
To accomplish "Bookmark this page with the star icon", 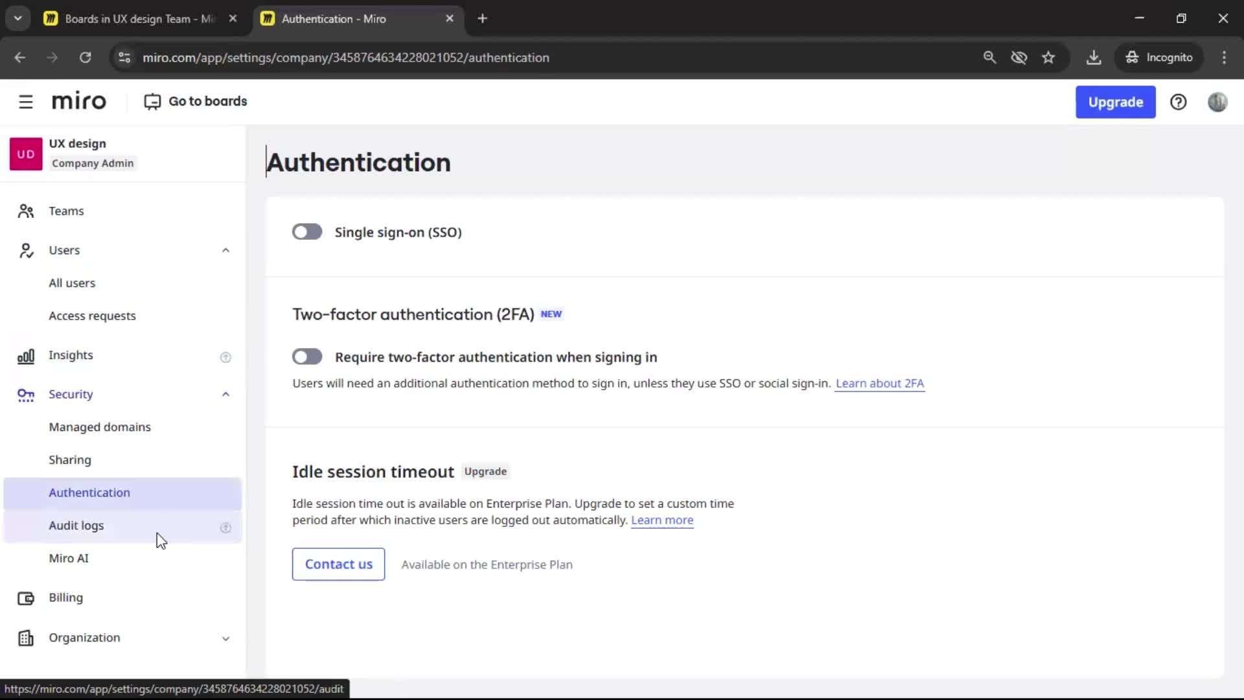I will [x=1048, y=58].
